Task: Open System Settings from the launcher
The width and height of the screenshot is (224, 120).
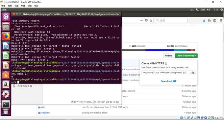Action: (x=6, y=94)
